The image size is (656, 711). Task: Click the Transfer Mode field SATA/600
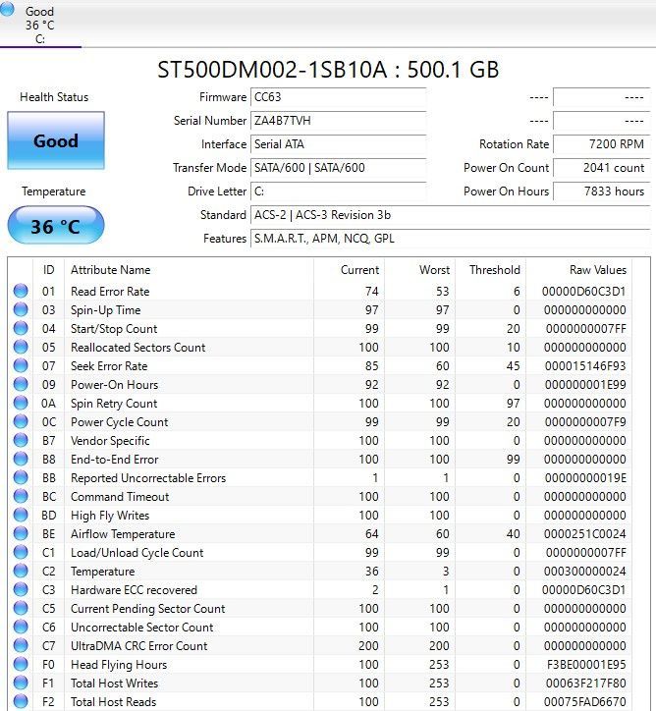[x=338, y=168]
